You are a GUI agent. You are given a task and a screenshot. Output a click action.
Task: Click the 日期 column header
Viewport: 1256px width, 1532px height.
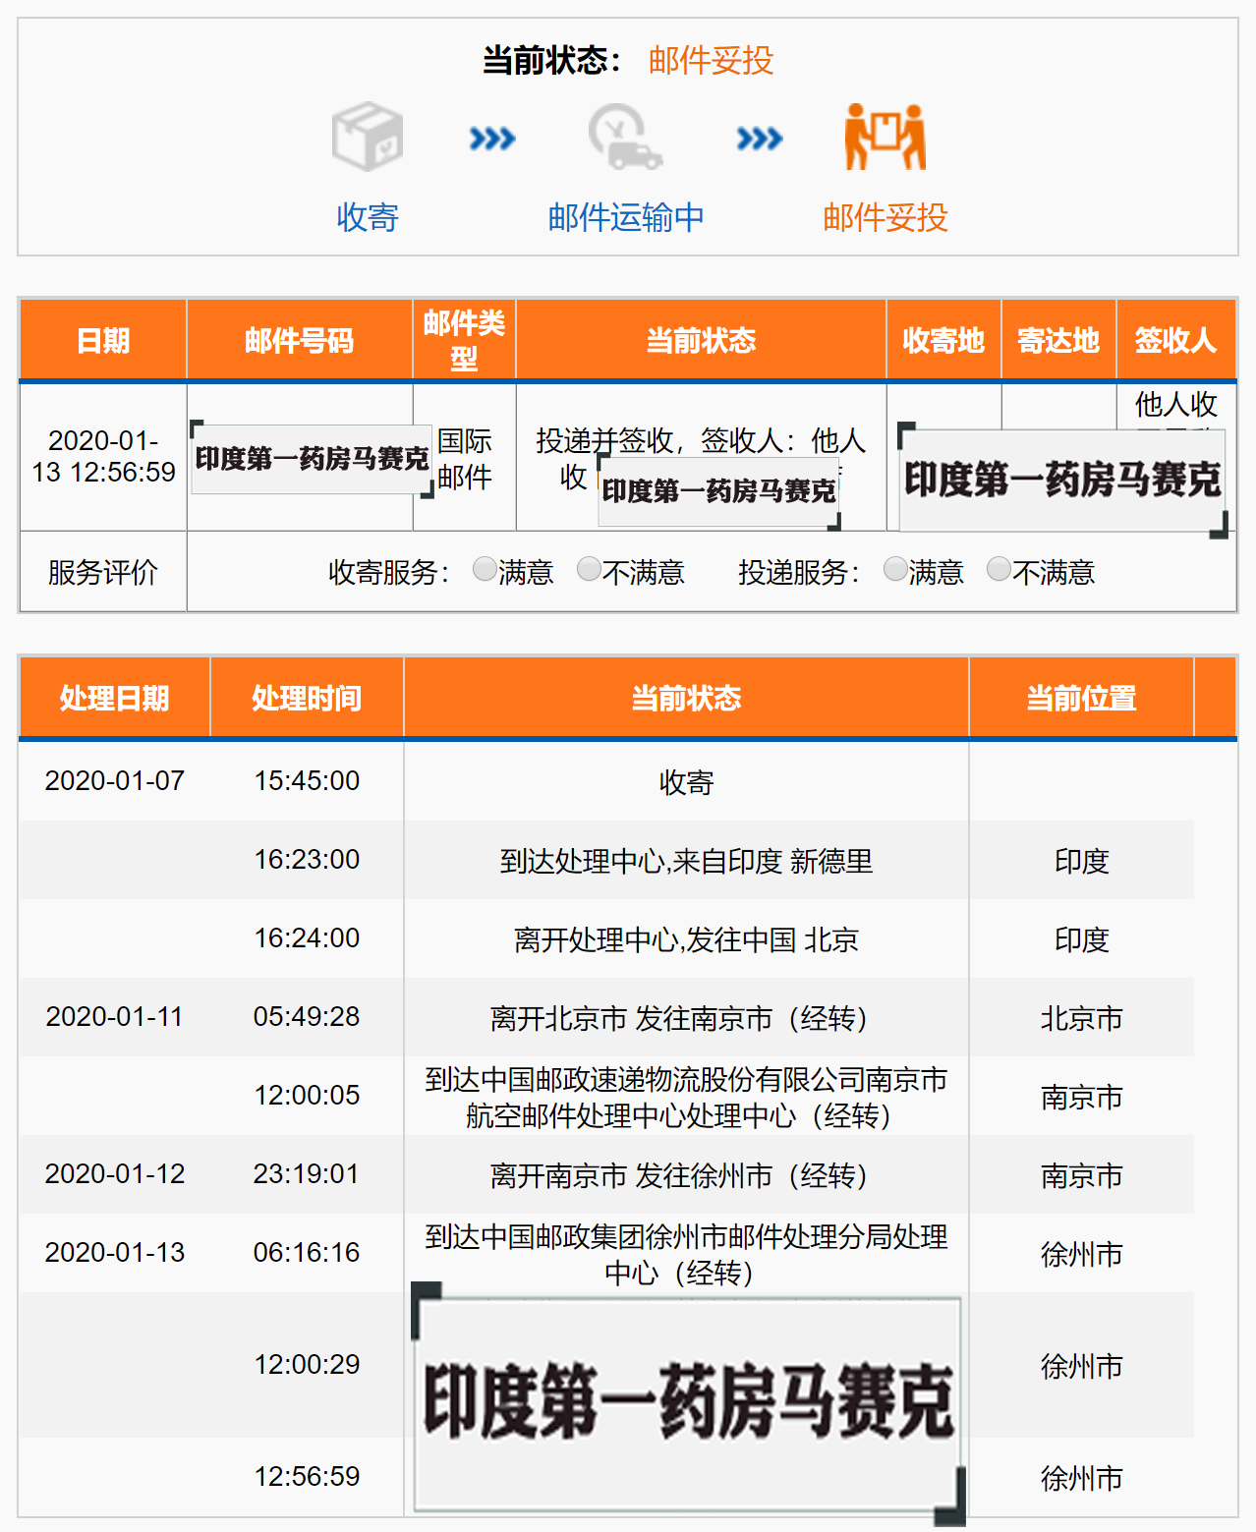click(102, 338)
